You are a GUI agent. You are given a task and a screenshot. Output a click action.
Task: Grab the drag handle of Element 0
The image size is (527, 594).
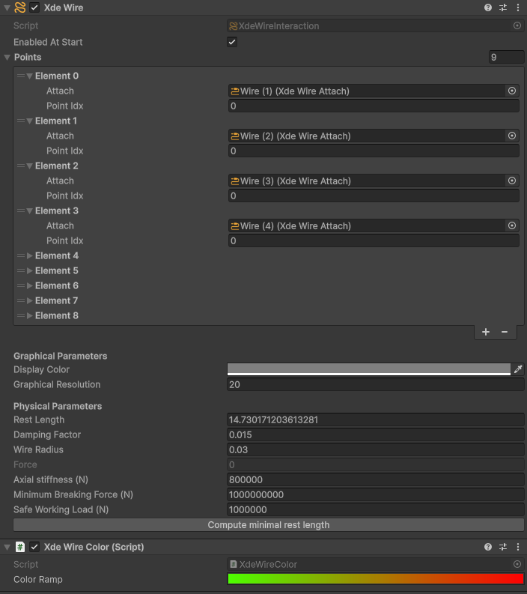pyautogui.click(x=21, y=76)
